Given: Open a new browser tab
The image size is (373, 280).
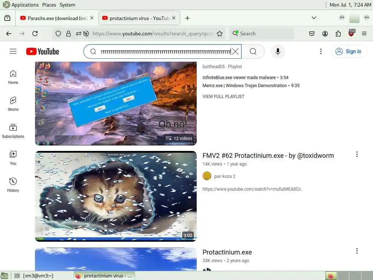Looking at the screenshot, I should pyautogui.click(x=188, y=18).
